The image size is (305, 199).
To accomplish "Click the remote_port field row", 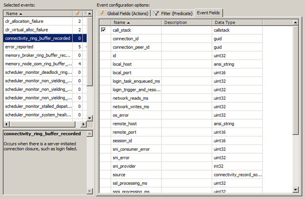I will tap(181, 132).
